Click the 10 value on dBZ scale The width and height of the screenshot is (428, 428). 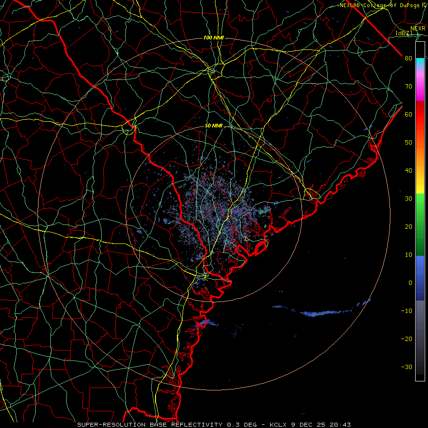coord(409,255)
